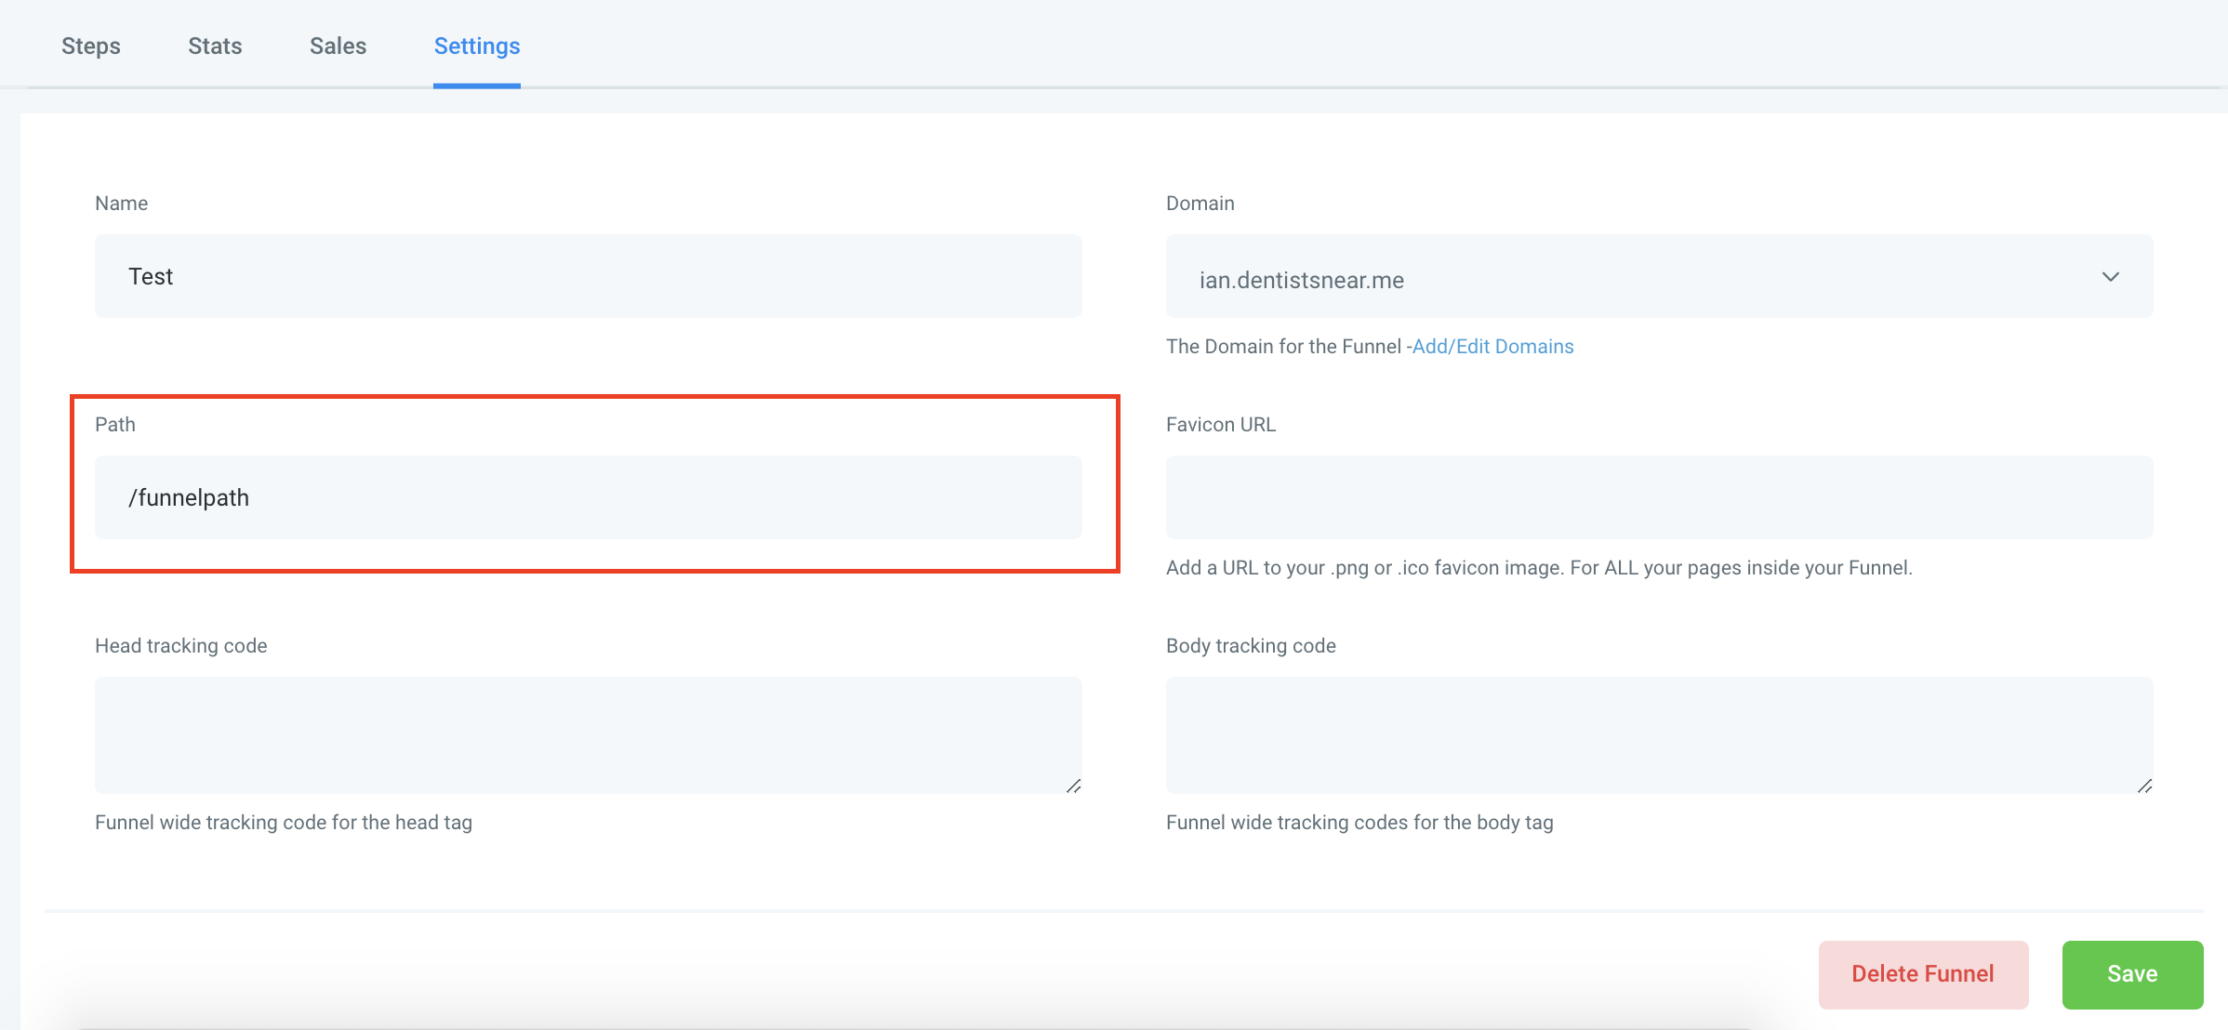Select the Settings tab
Image resolution: width=2228 pixels, height=1030 pixels.
[x=476, y=45]
